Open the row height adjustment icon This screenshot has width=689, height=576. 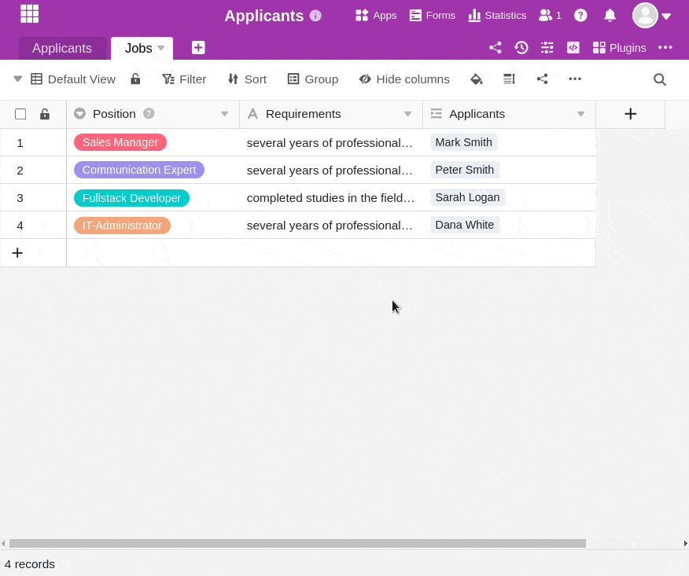[x=510, y=79]
